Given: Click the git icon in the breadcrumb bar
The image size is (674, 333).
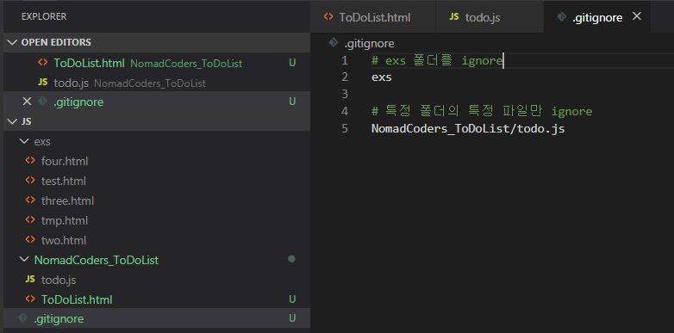Looking at the screenshot, I should (x=333, y=43).
